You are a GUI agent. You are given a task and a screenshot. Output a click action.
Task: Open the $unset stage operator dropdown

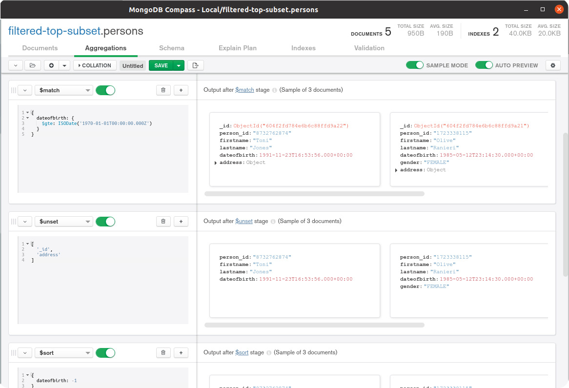(63, 222)
